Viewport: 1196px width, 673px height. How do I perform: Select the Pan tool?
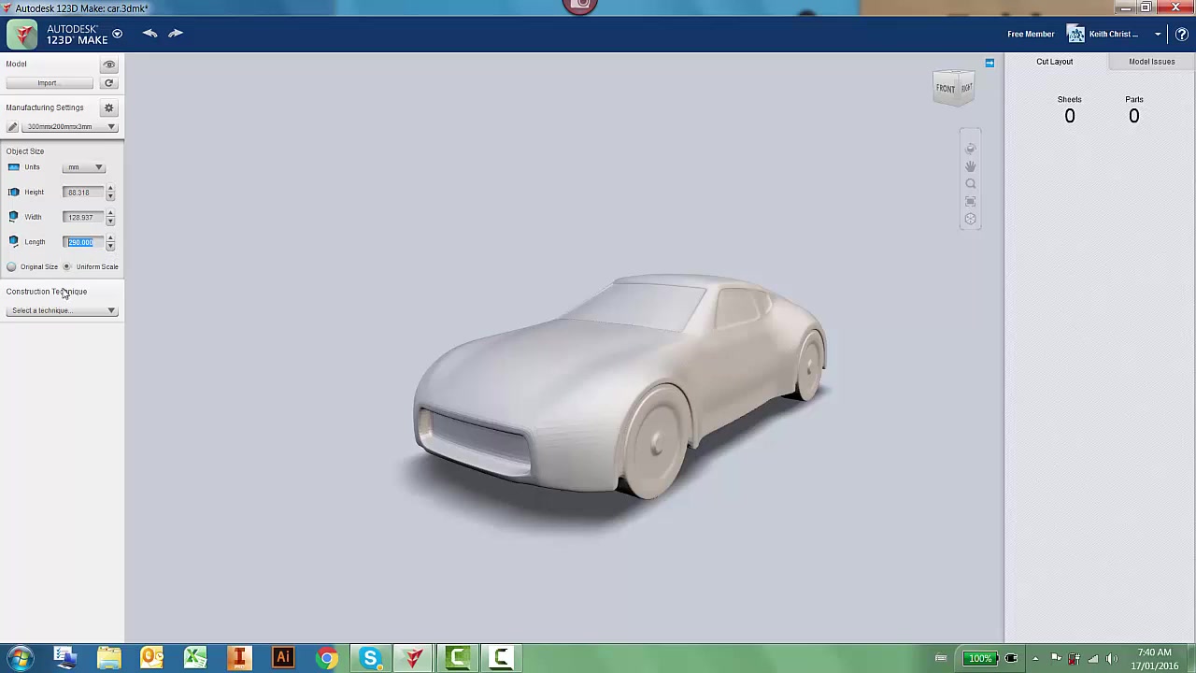(970, 165)
